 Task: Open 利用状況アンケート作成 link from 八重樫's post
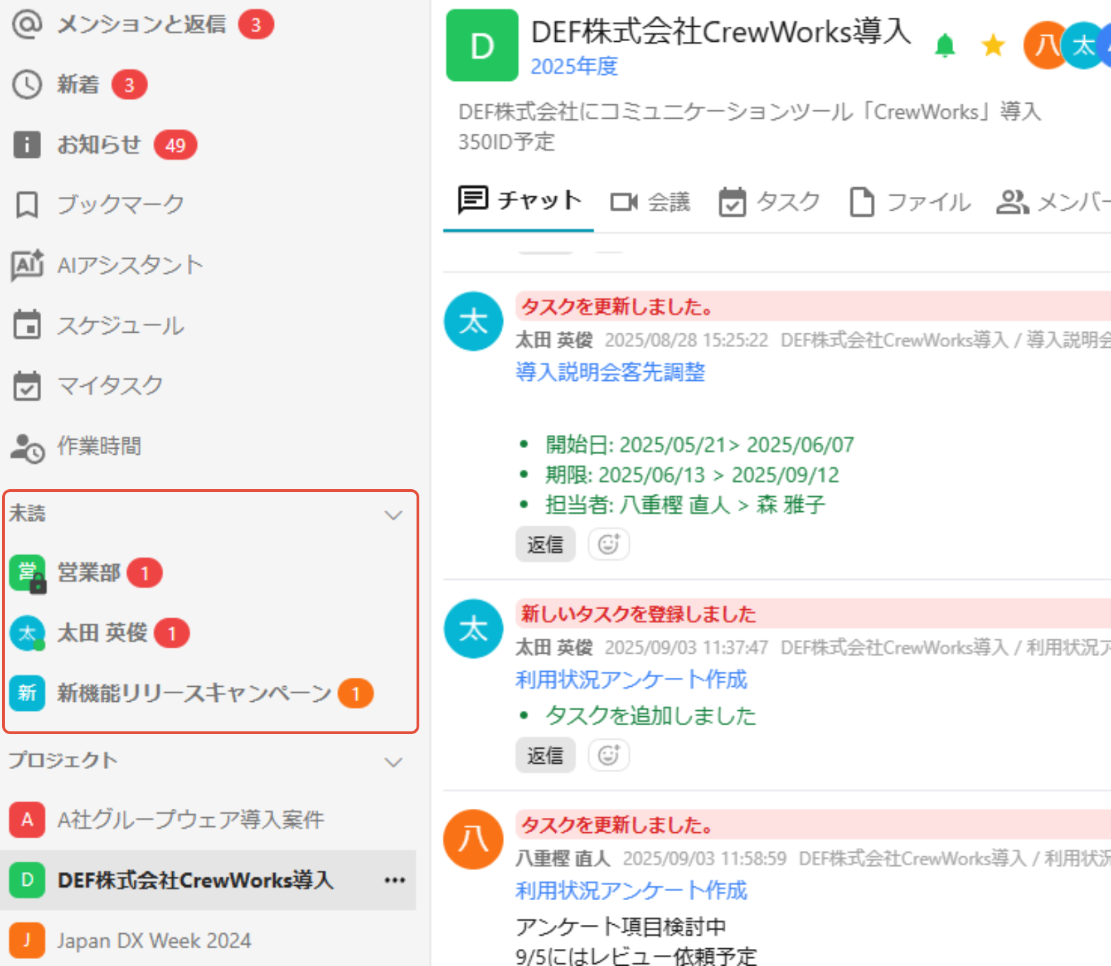631,891
